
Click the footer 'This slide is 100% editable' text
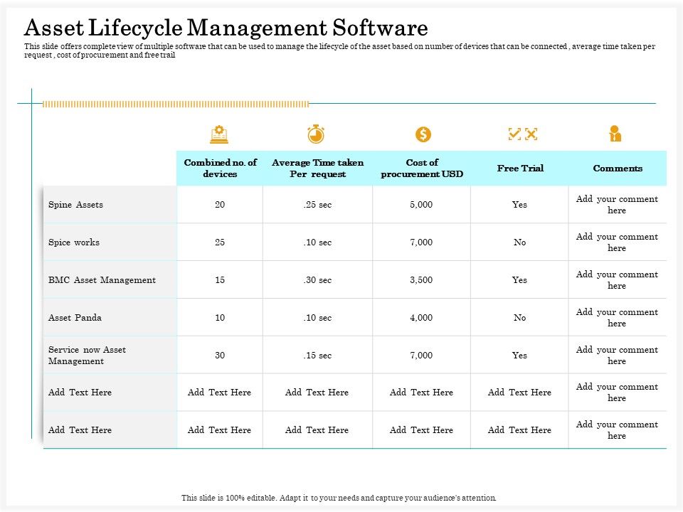(x=339, y=498)
